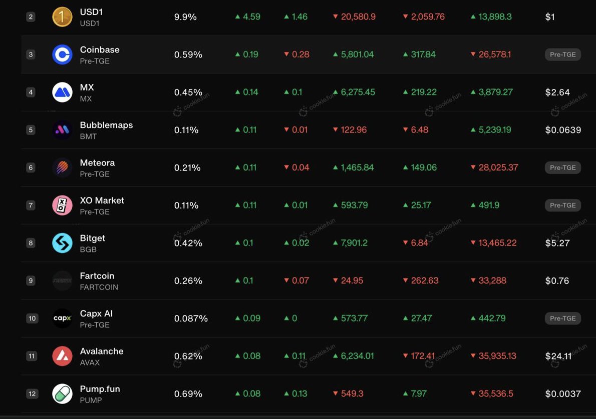Click rank number 3 badge
The height and width of the screenshot is (419, 596).
31,54
